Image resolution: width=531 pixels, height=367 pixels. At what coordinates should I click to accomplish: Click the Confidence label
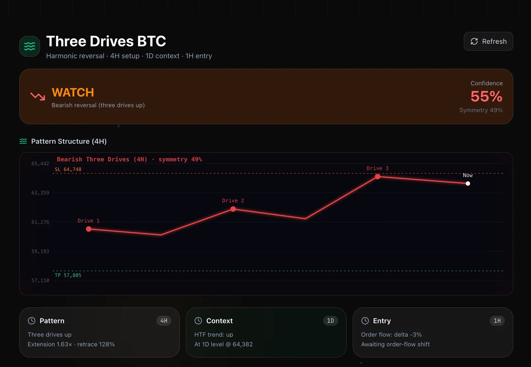click(x=487, y=83)
